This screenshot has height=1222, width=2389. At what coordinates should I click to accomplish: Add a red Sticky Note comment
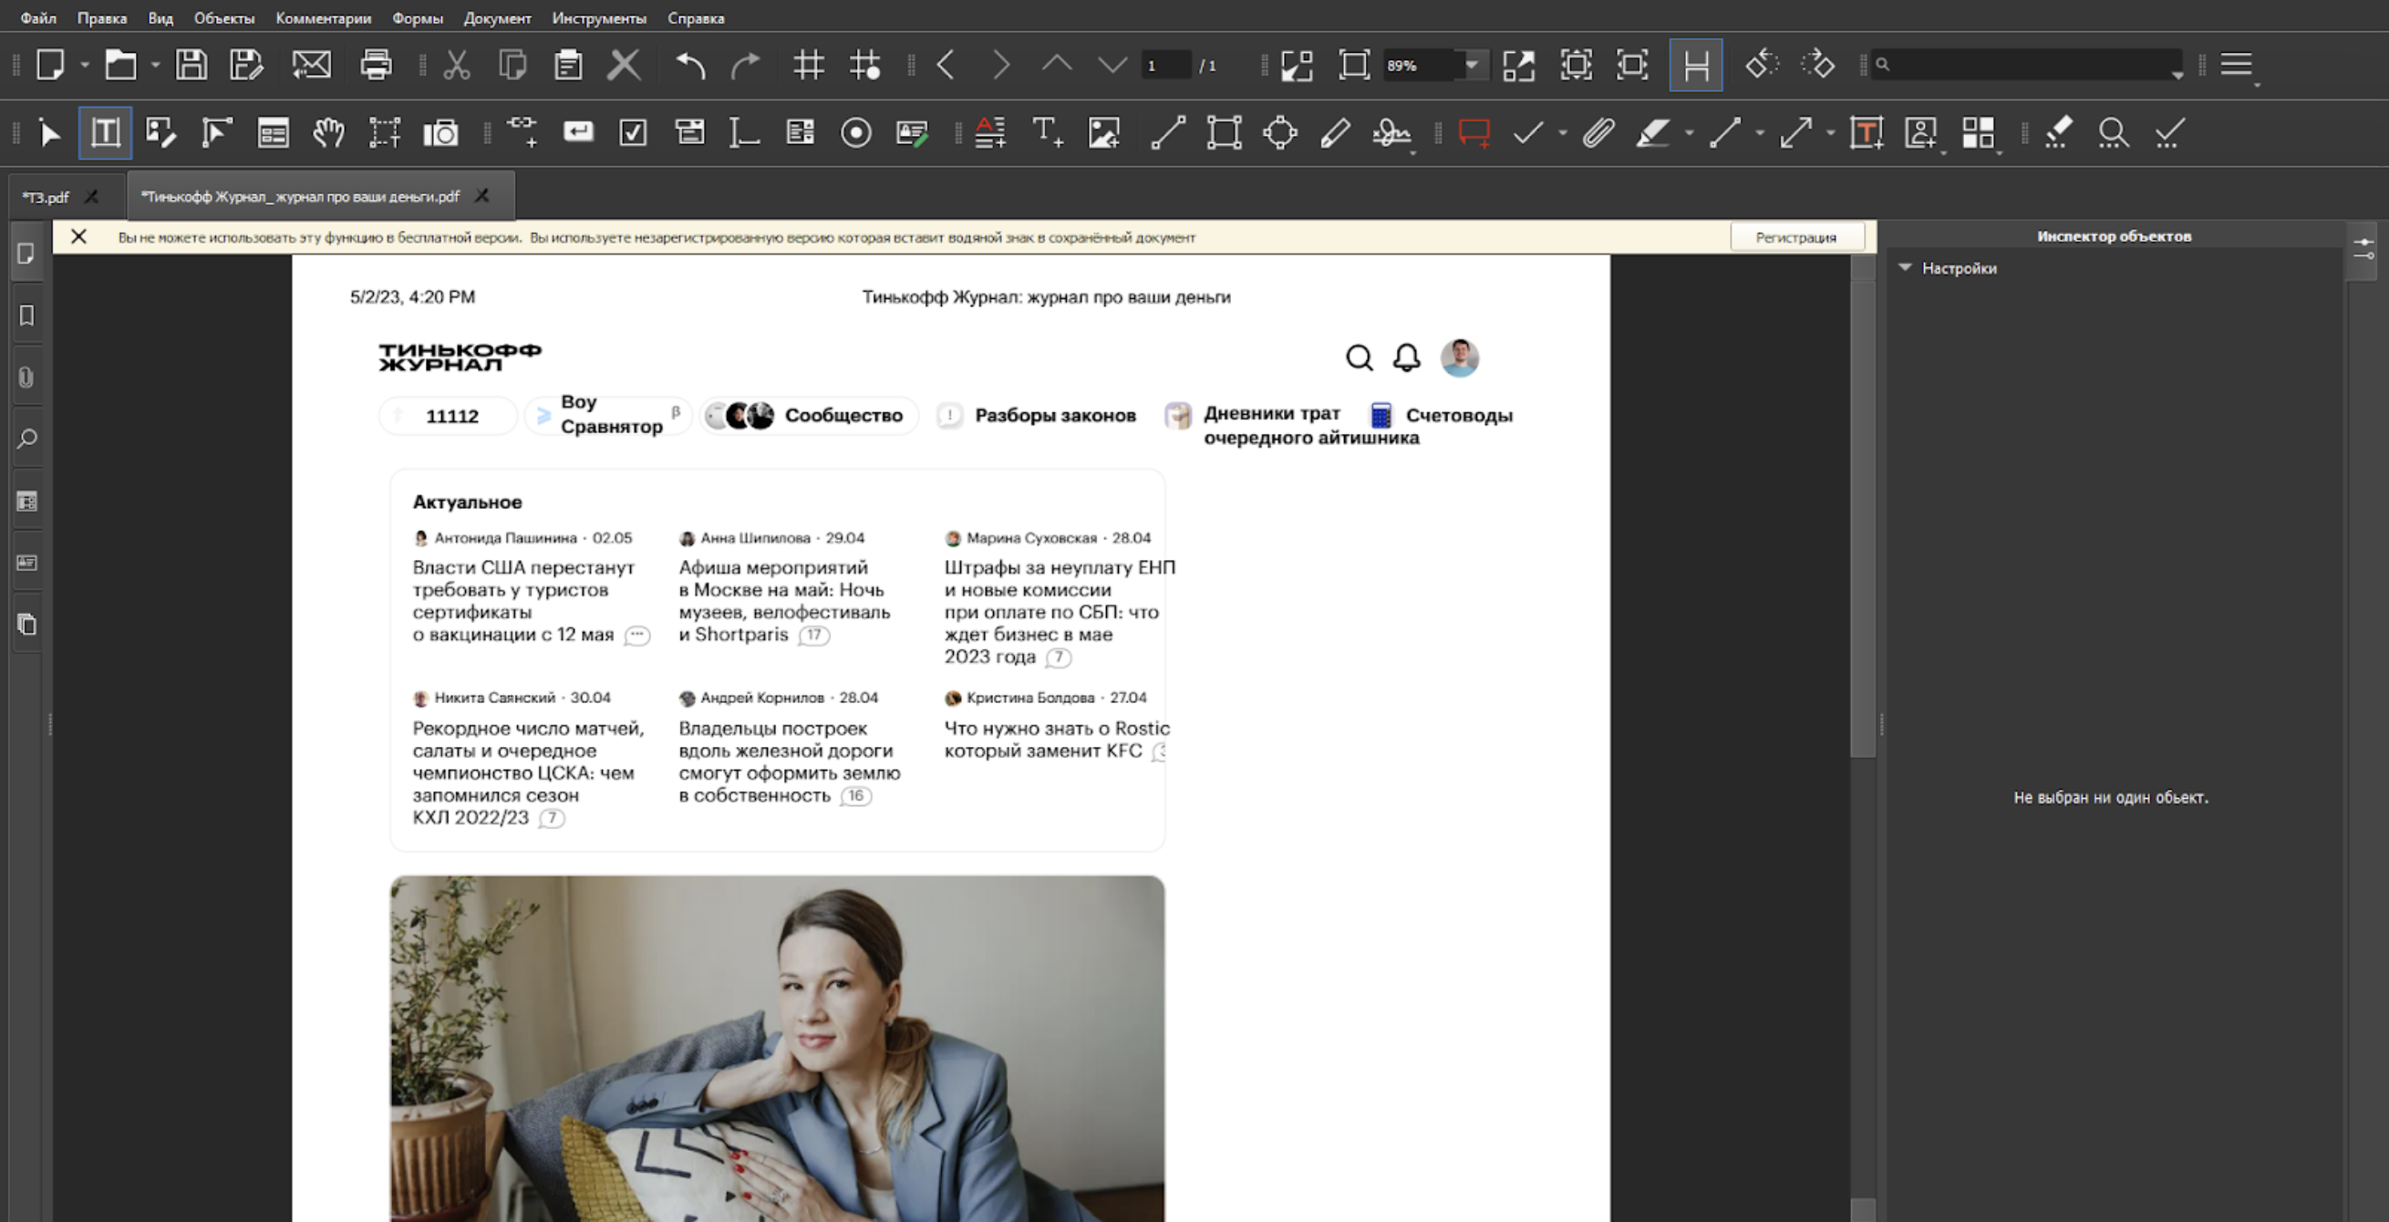(x=1474, y=132)
